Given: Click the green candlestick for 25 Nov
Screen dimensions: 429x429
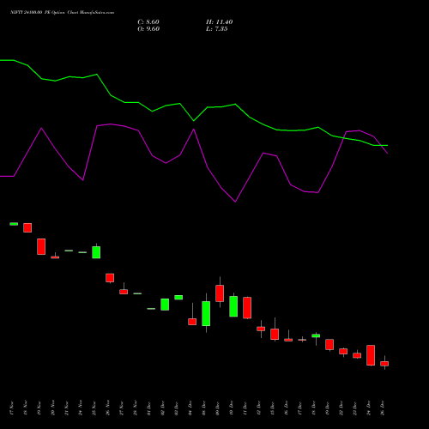Looking at the screenshot, I should (96, 252).
